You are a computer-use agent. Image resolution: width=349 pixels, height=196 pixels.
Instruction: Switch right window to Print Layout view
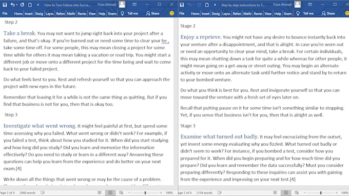coord(286,192)
